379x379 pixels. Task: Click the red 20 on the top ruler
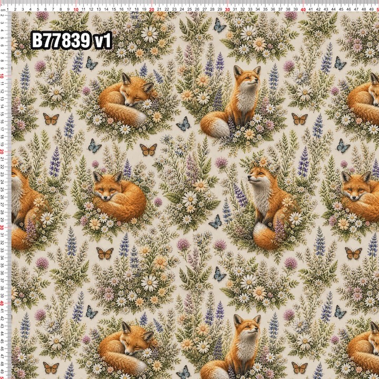pyautogui.click(x=152, y=9)
